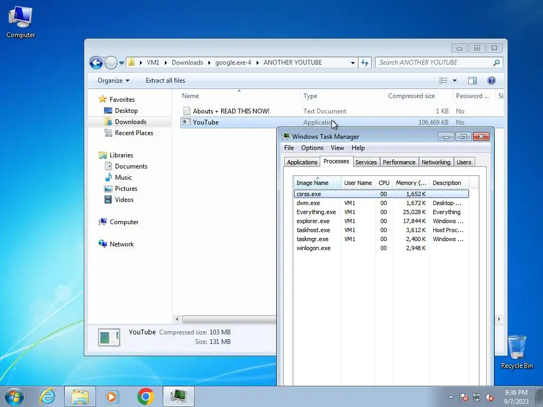Click the muted volume tray icon
Viewport: 543px width, 407px height.
(489, 397)
